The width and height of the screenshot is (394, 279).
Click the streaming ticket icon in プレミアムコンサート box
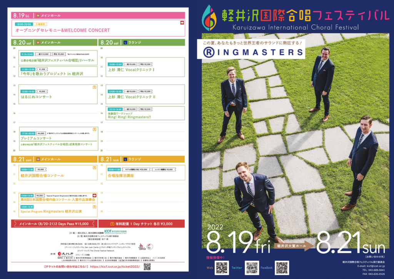coord(95,129)
